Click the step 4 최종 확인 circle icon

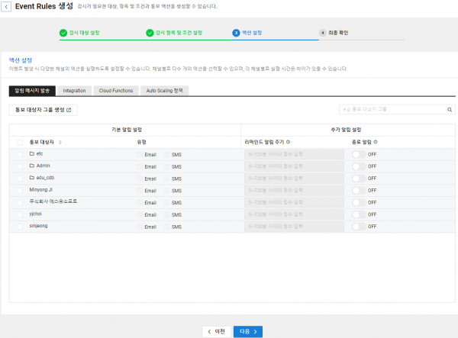(322, 33)
